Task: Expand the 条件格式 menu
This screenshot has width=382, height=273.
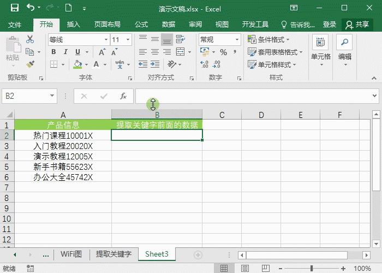Action: click(x=268, y=39)
